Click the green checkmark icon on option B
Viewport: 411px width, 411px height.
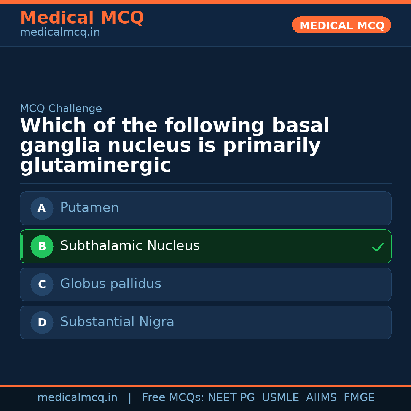[378, 247]
